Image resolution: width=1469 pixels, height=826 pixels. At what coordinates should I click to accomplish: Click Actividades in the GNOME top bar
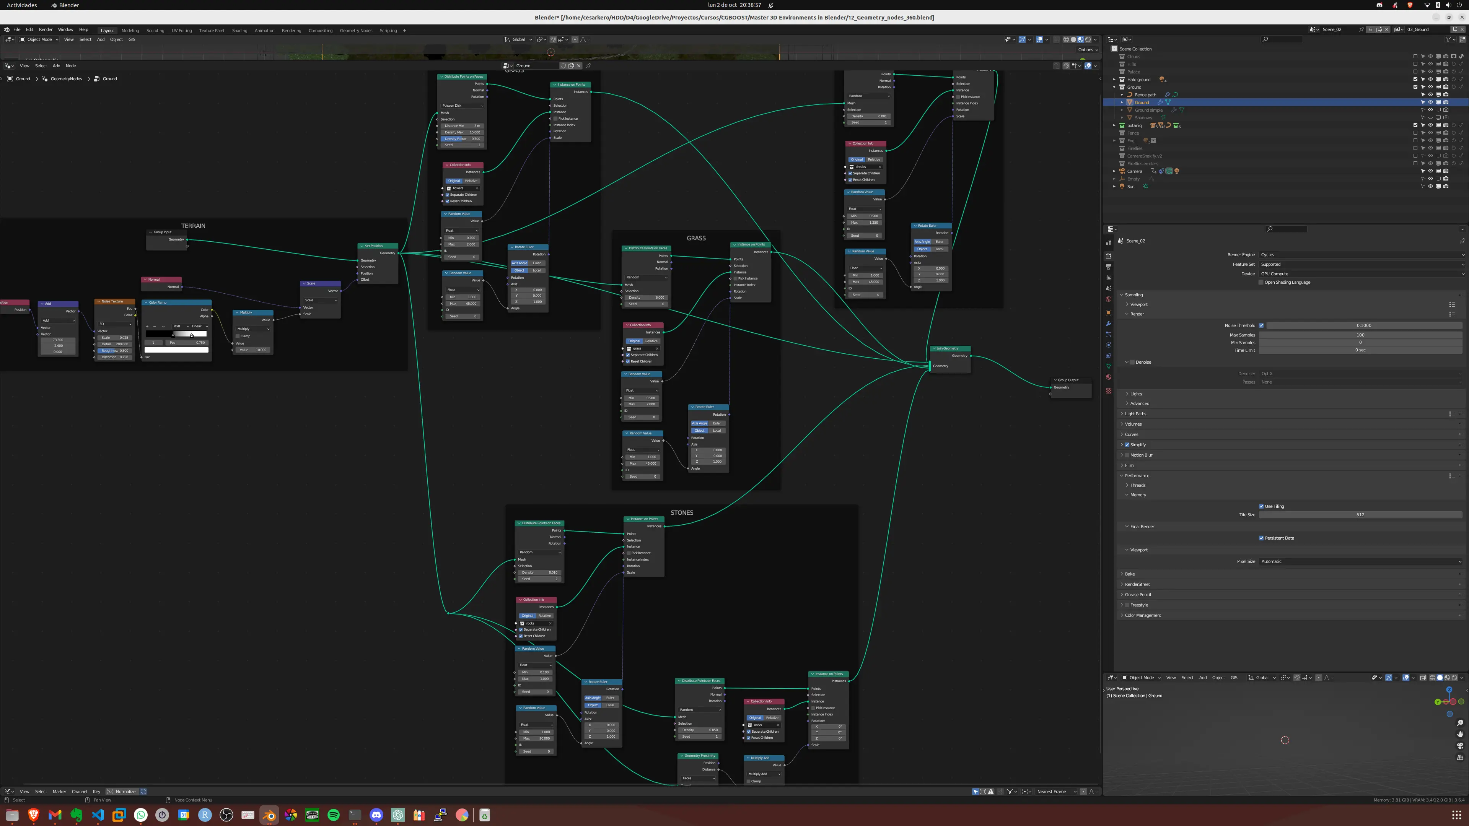[x=22, y=5]
